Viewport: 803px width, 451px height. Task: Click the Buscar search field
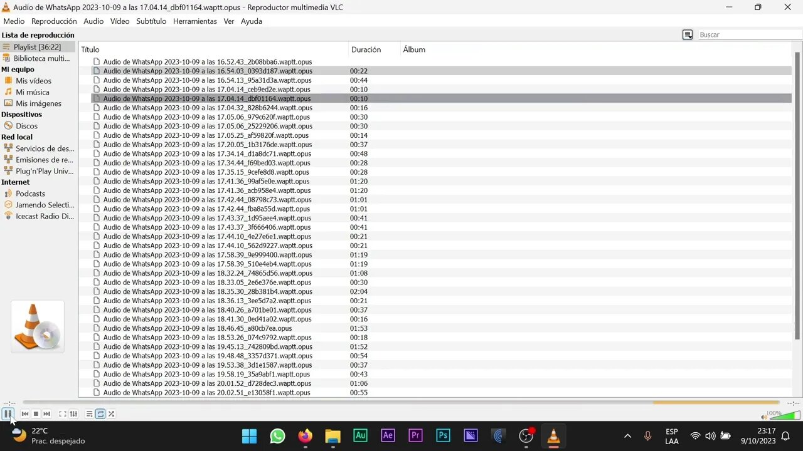coord(750,34)
